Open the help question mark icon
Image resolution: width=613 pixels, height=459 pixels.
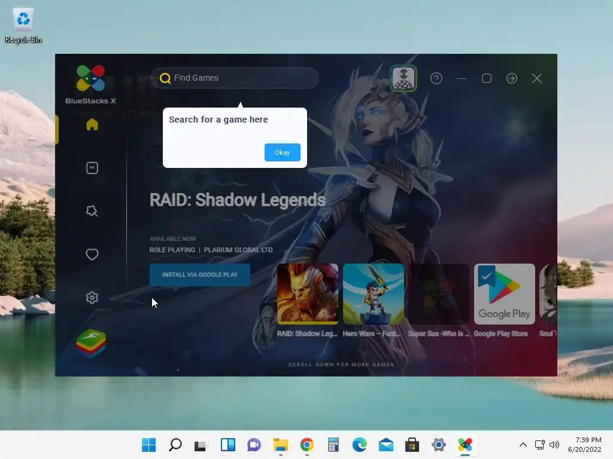point(436,78)
